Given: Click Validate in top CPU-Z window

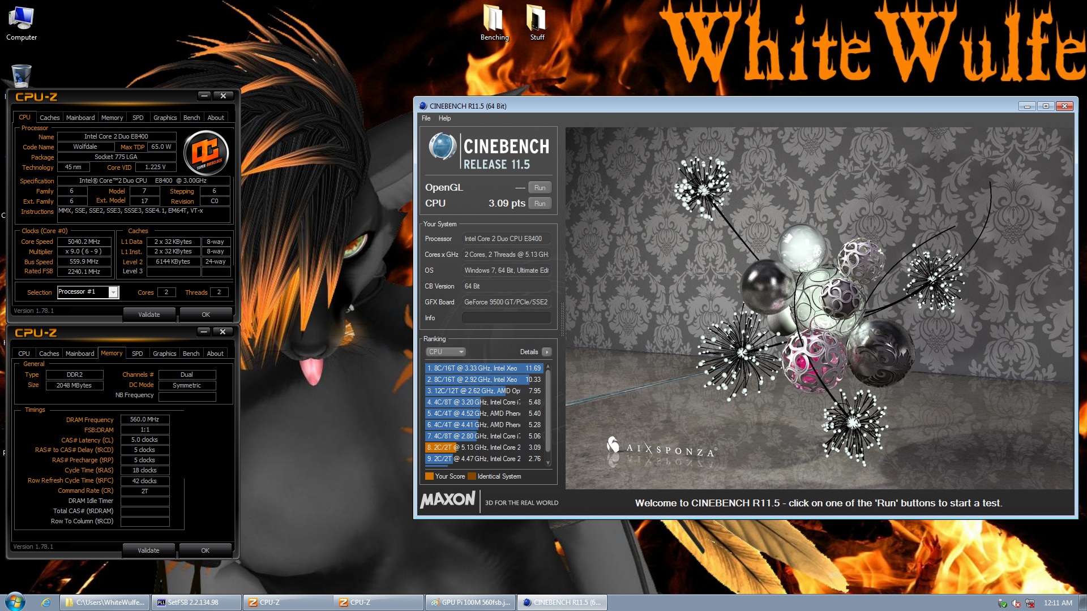Looking at the screenshot, I should tap(149, 315).
